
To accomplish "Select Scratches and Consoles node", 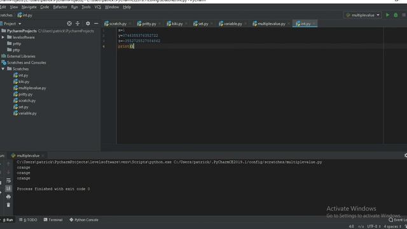I will pyautogui.click(x=26, y=62).
